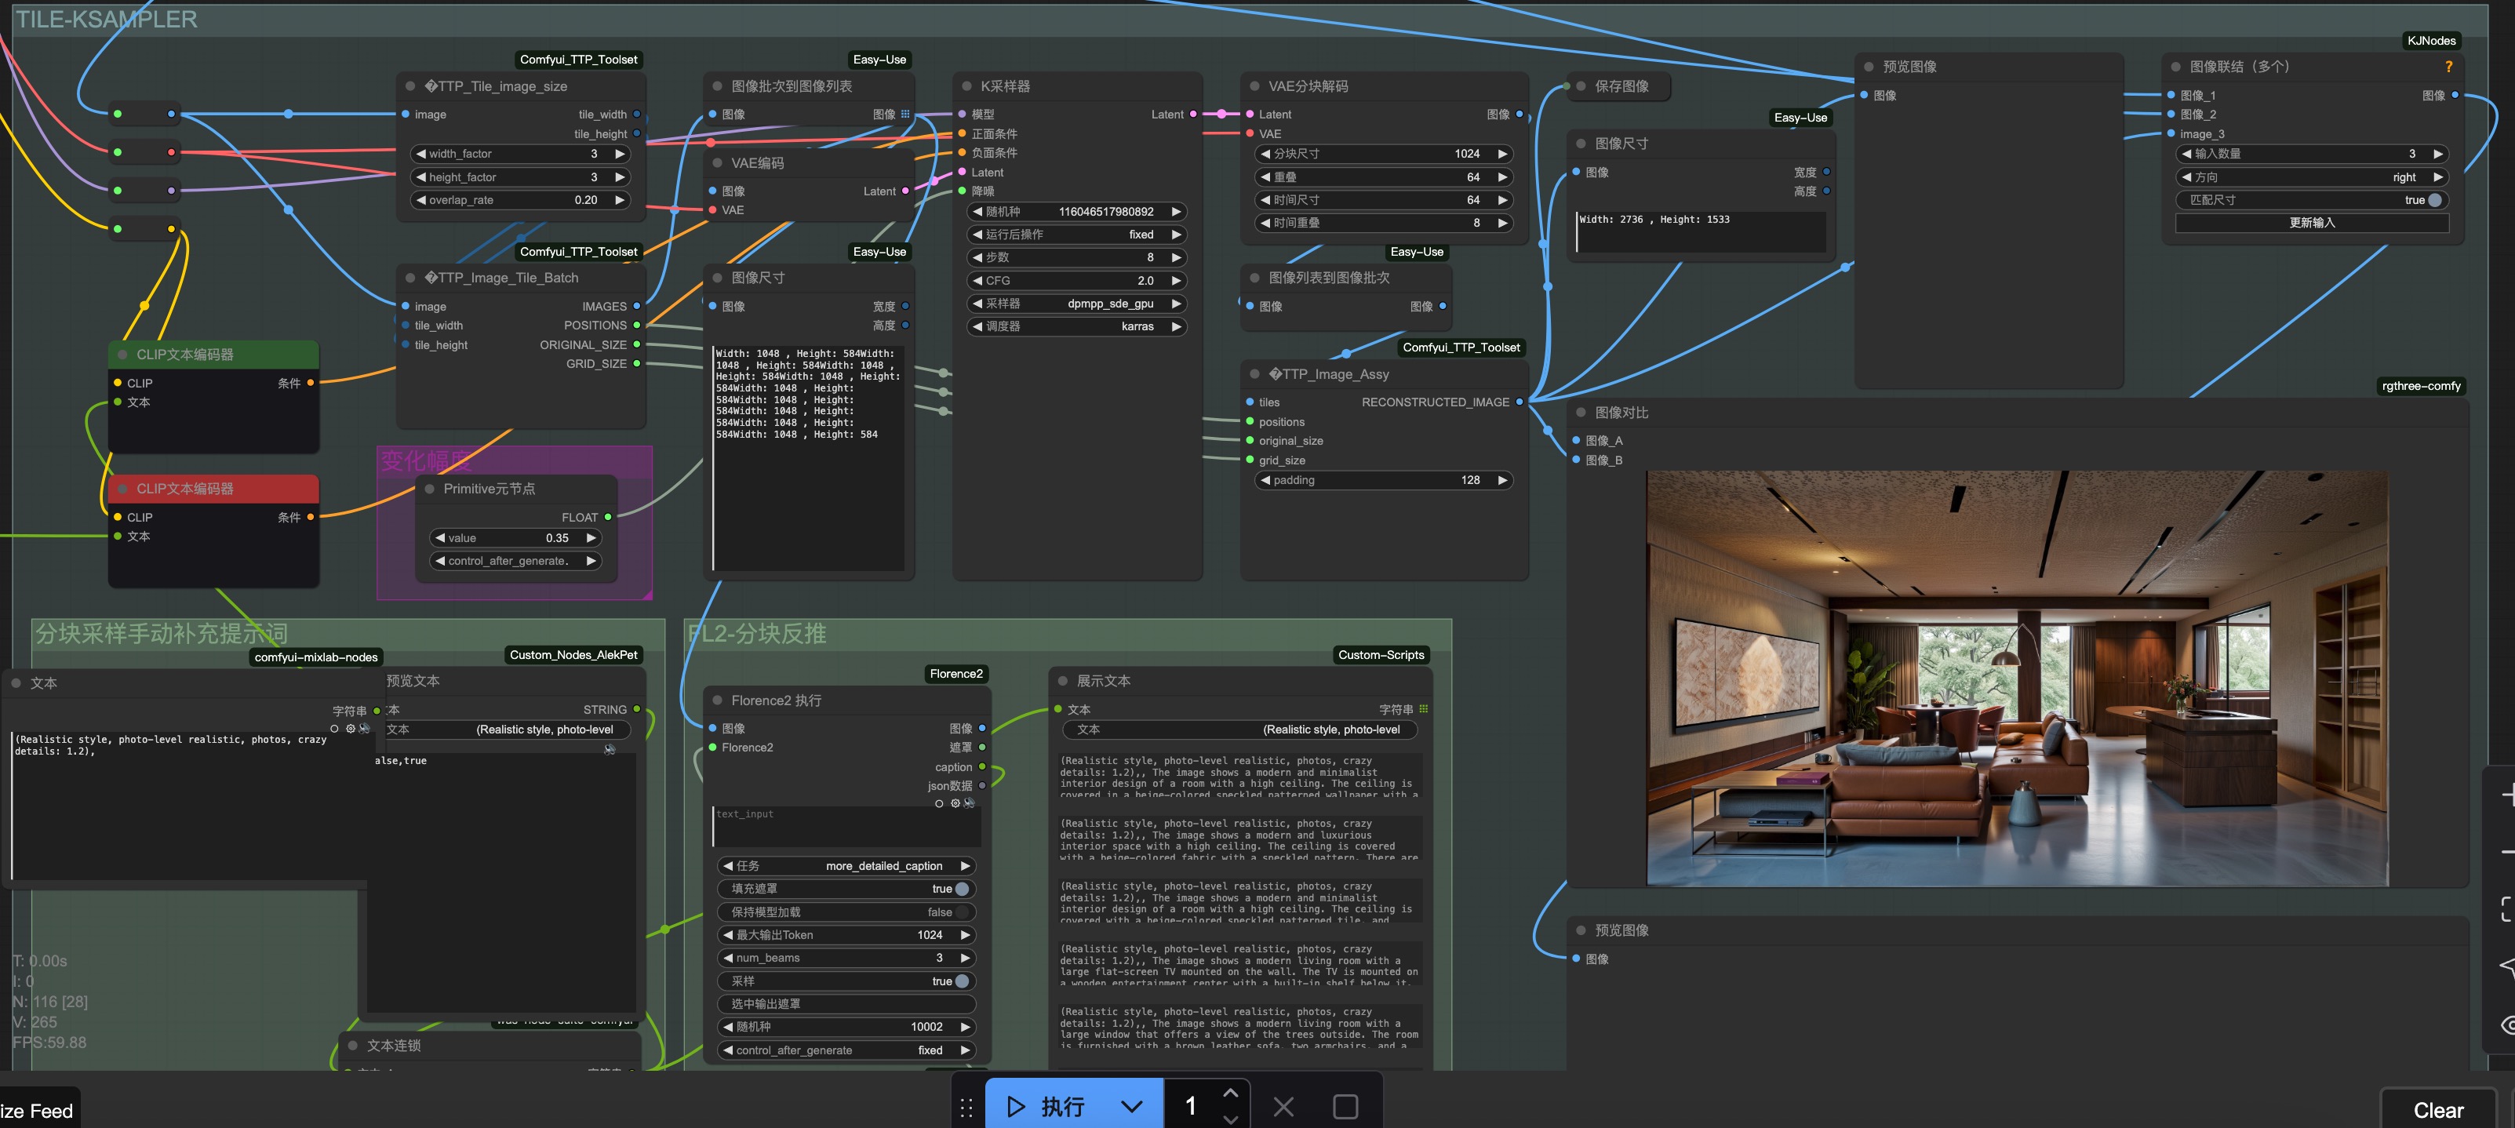The height and width of the screenshot is (1128, 2515).
Task: Click the cancel X icon beside queue count
Action: point(1283,1107)
